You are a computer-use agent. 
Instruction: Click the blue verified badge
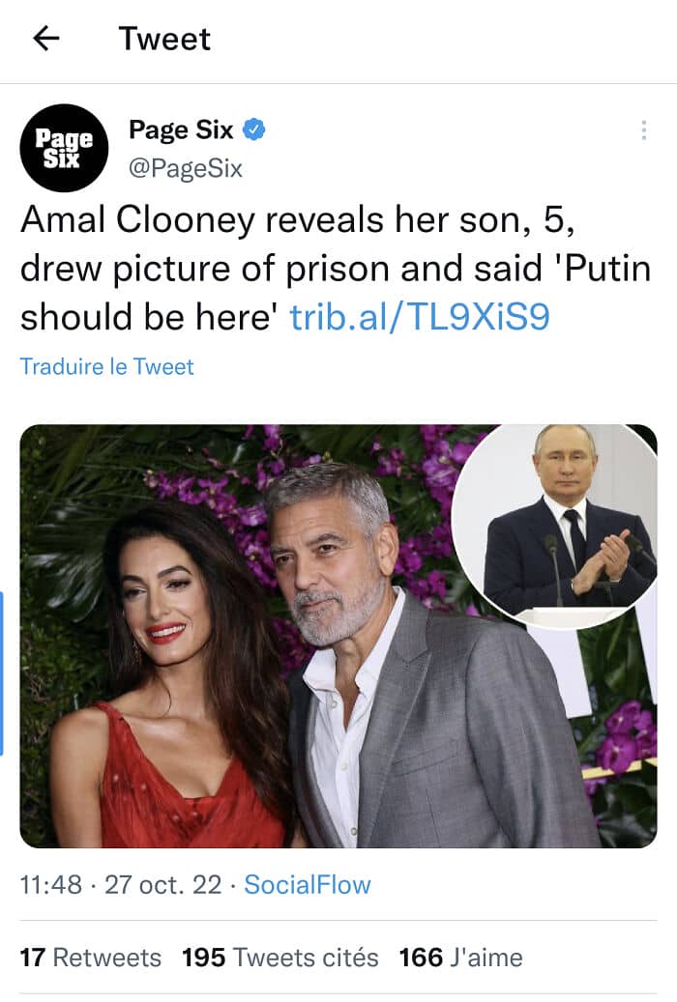click(x=254, y=130)
